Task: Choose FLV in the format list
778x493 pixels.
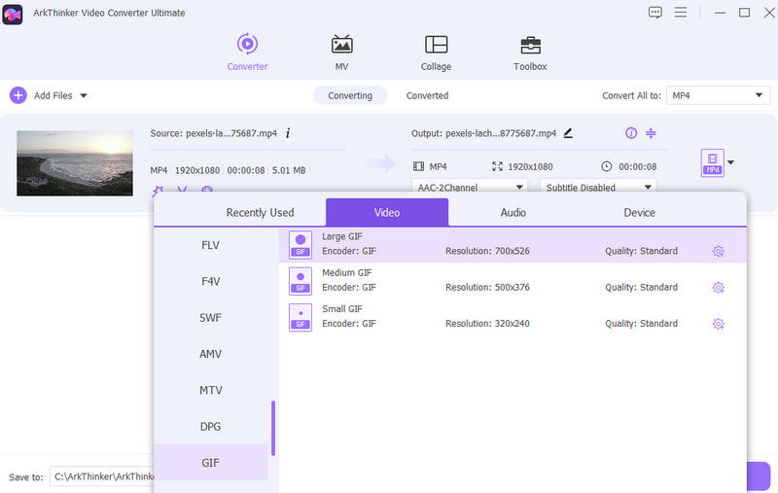Action: click(210, 245)
